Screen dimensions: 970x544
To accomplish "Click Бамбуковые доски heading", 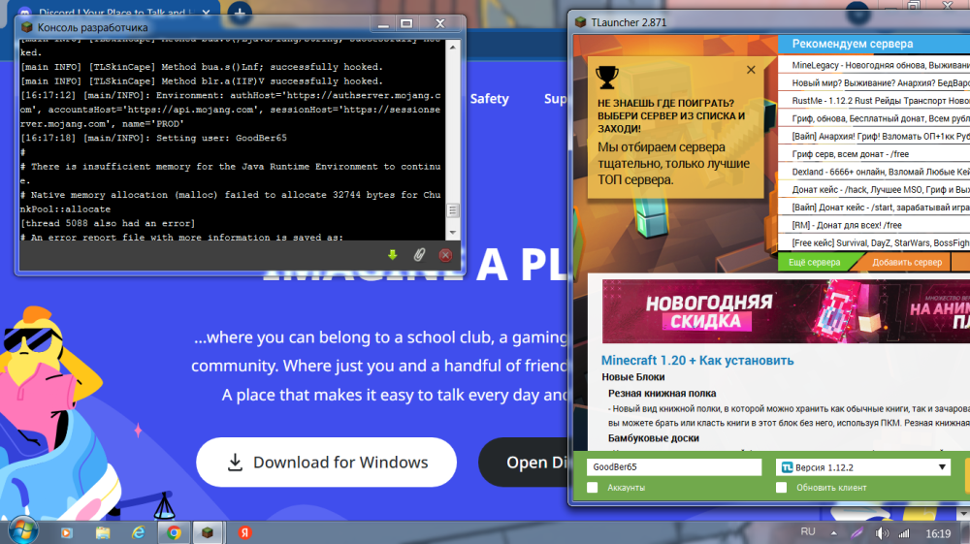I will [653, 438].
